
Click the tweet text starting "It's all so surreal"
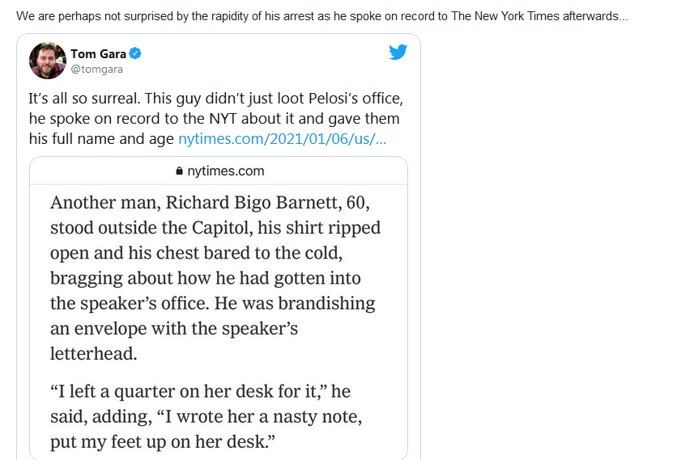coord(216,119)
